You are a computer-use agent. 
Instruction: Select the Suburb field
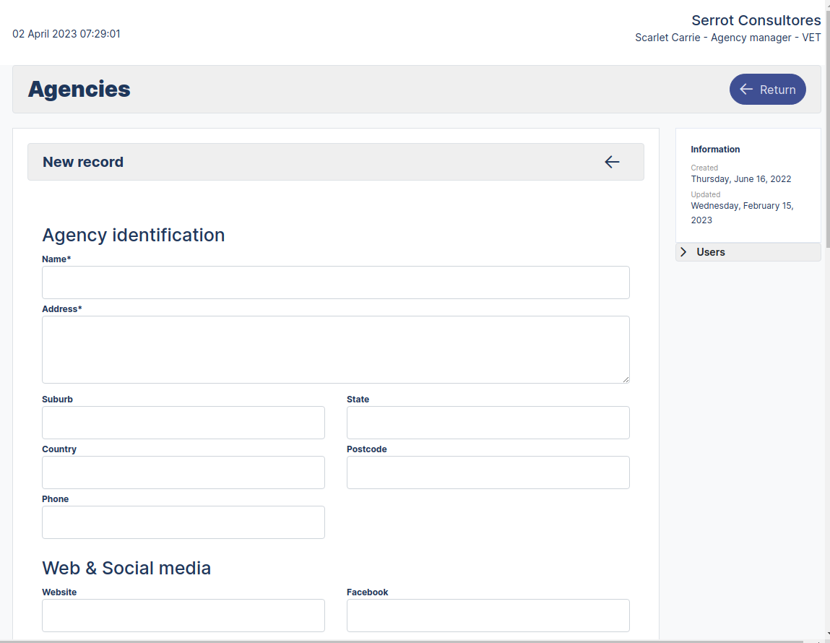coord(183,423)
